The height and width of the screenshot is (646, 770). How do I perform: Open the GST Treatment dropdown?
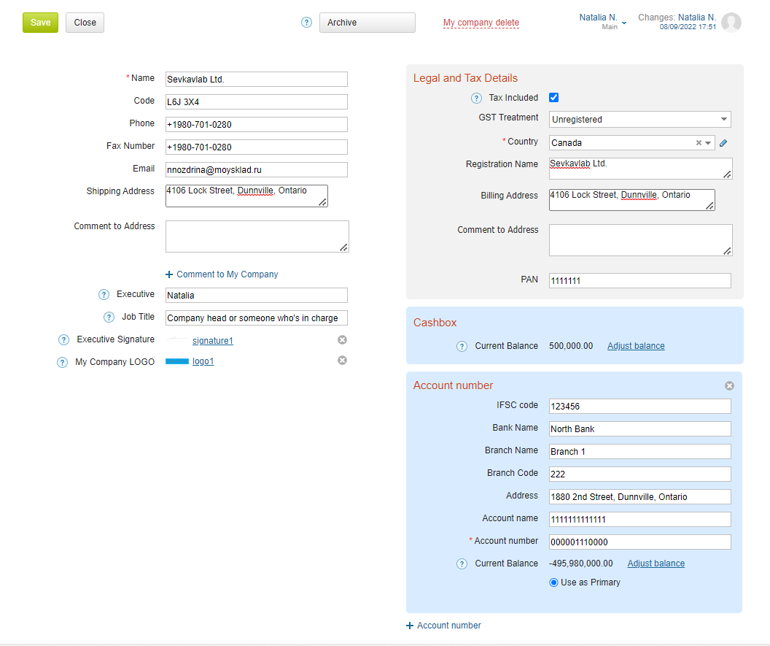pyautogui.click(x=640, y=120)
